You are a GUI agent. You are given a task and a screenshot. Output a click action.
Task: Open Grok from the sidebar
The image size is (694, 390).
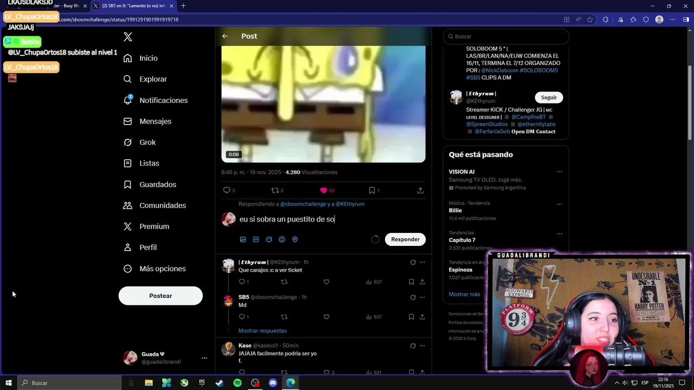tap(139, 142)
